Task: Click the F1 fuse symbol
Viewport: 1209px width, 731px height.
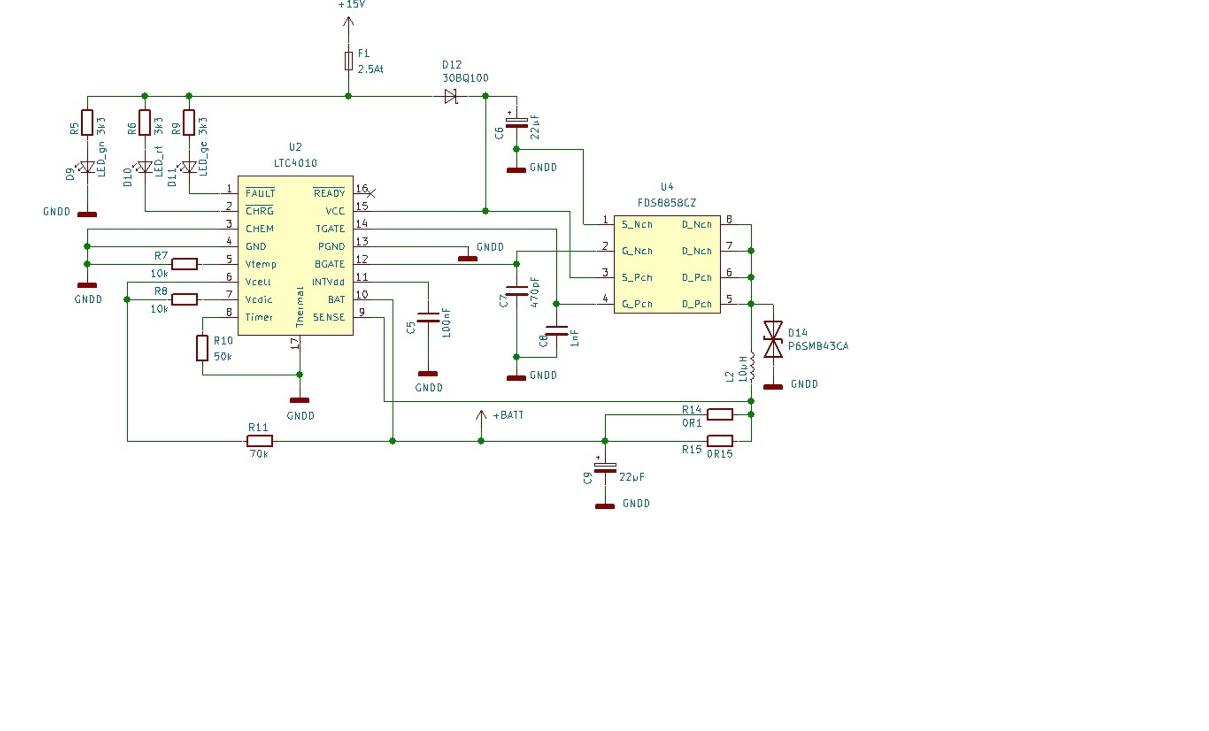Action: [x=348, y=61]
